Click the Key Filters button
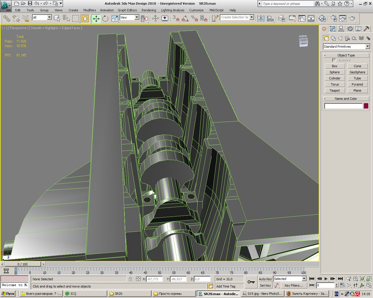 click(293, 285)
